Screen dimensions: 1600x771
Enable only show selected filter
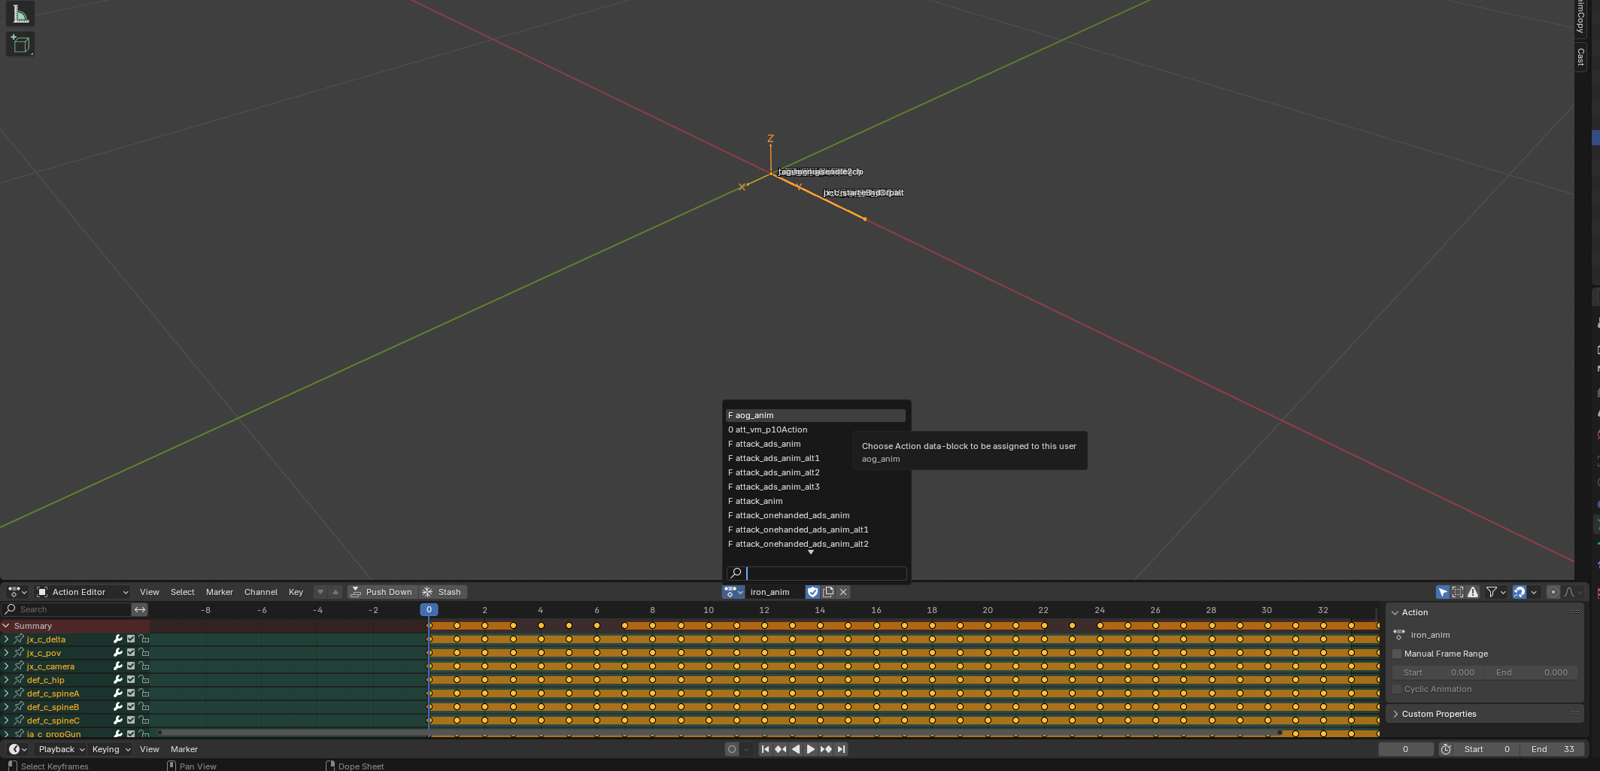(1443, 592)
